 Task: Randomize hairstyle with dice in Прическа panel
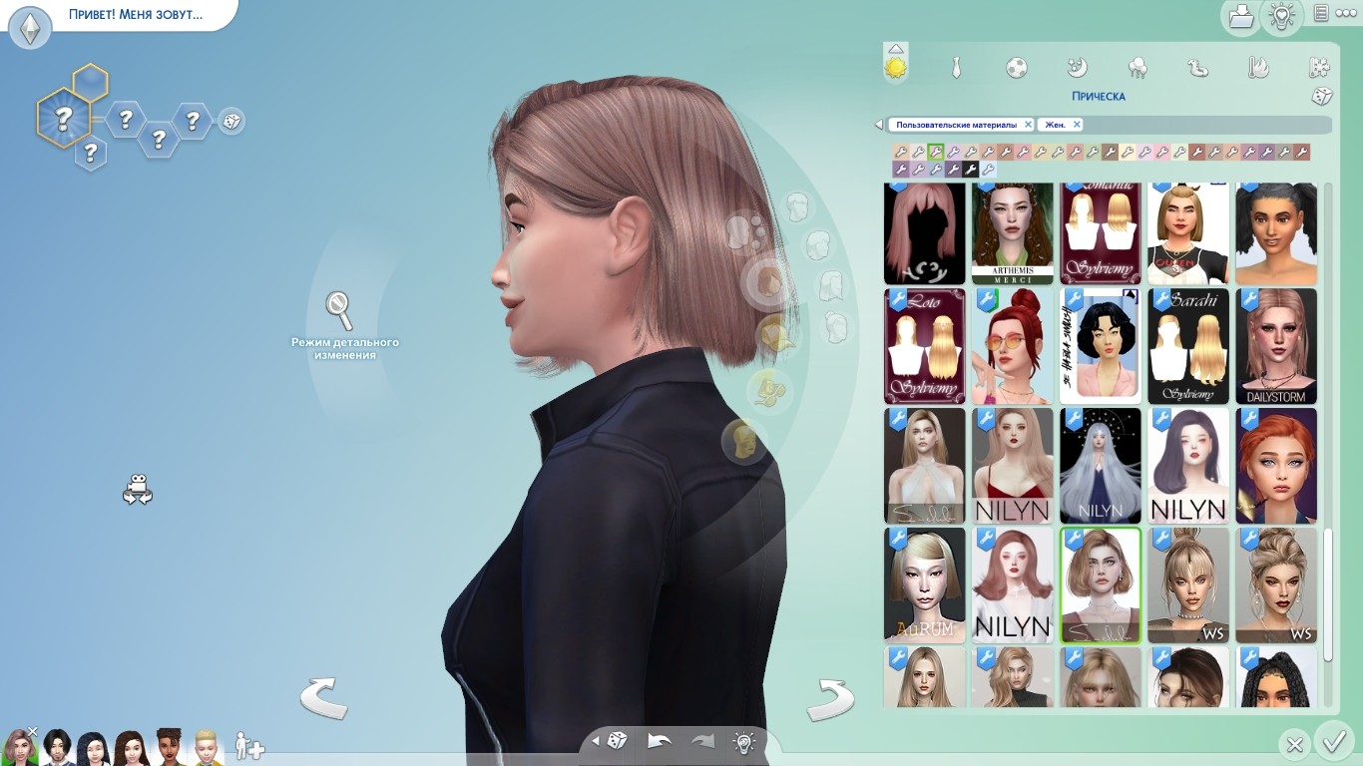(x=1321, y=96)
